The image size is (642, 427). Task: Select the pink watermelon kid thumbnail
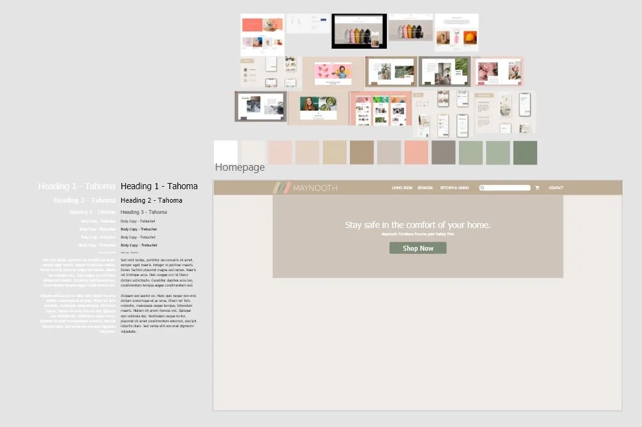[x=333, y=74]
